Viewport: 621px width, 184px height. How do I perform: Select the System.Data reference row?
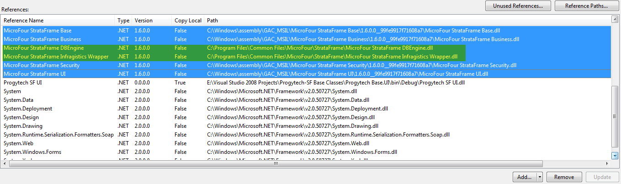click(x=18, y=100)
